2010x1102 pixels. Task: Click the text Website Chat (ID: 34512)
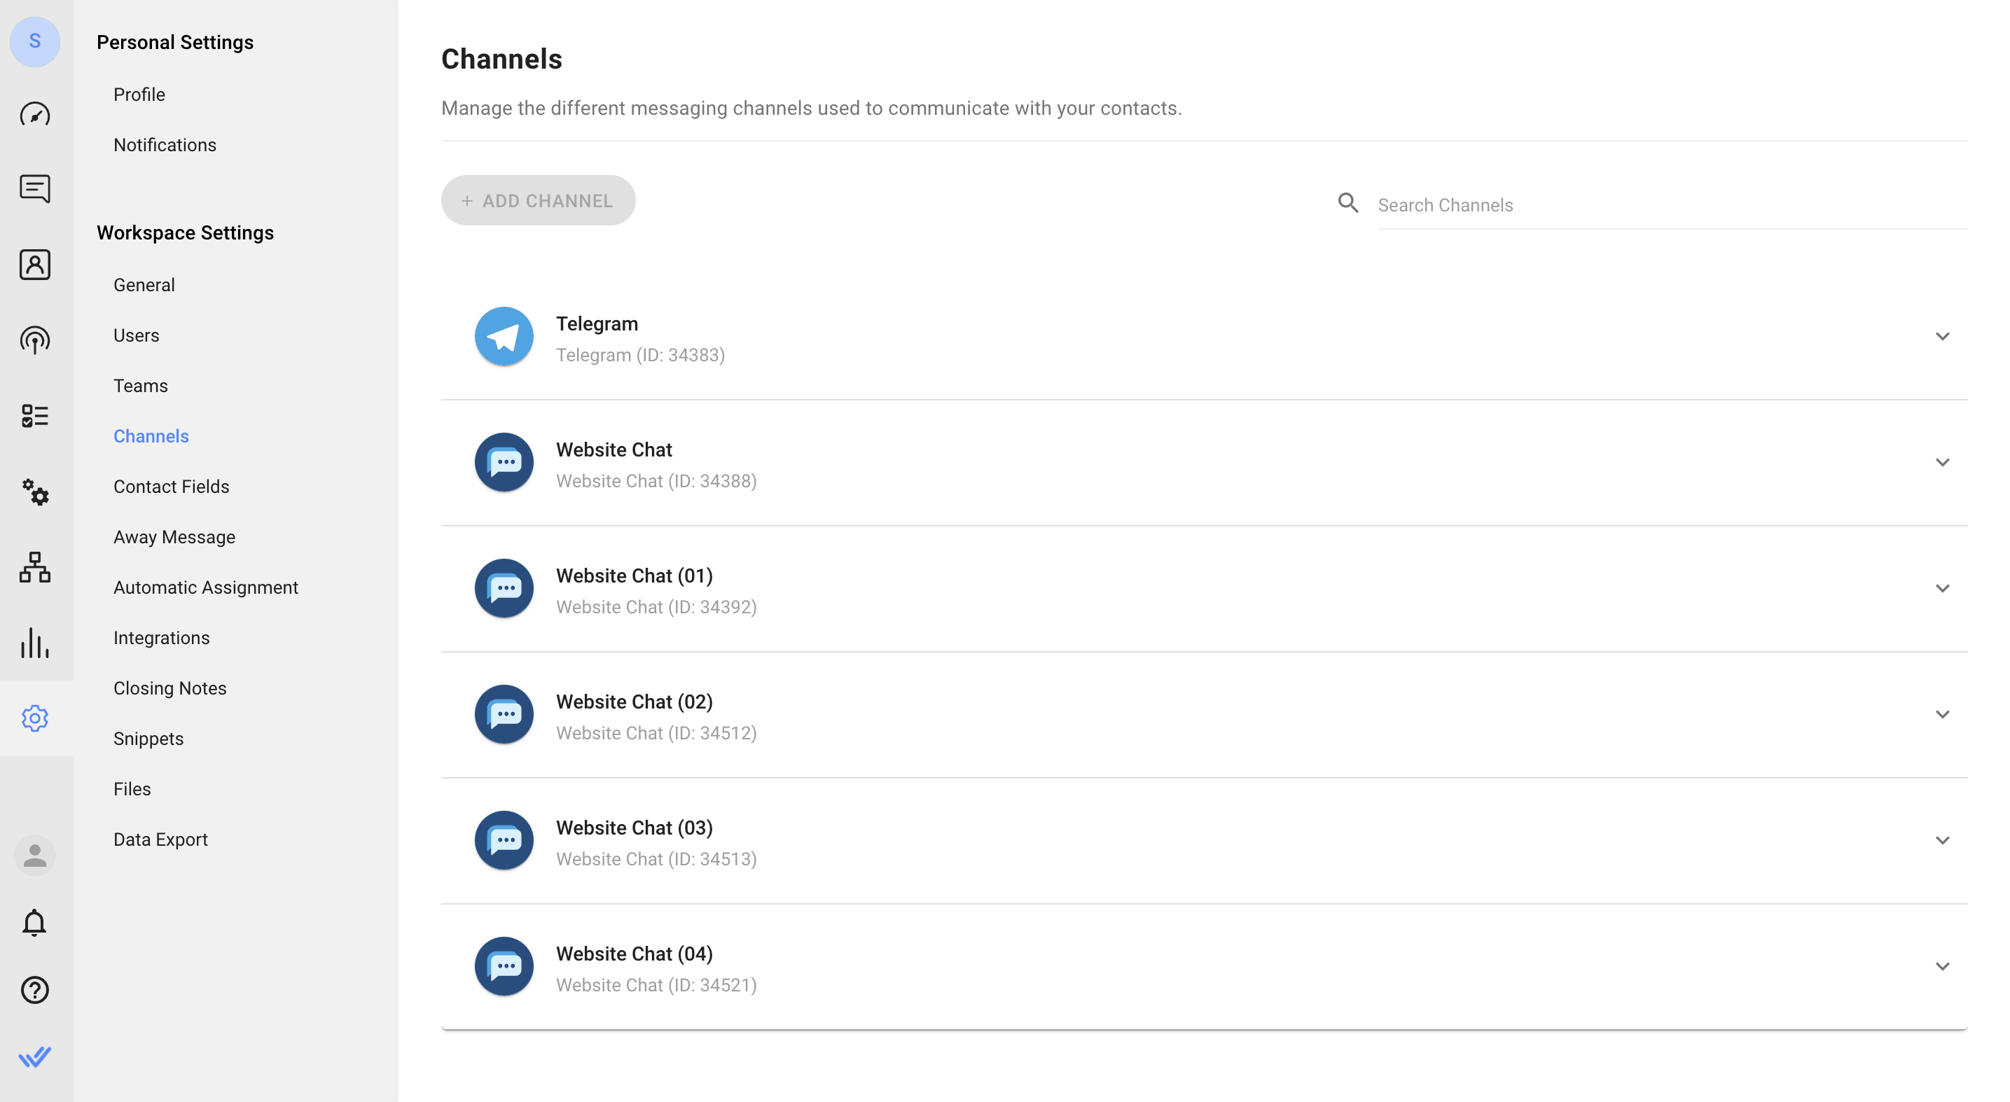656,733
